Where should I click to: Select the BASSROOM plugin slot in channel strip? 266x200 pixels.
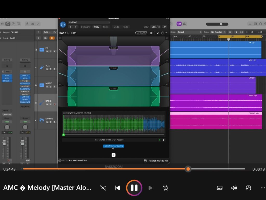pyautogui.click(x=25, y=89)
